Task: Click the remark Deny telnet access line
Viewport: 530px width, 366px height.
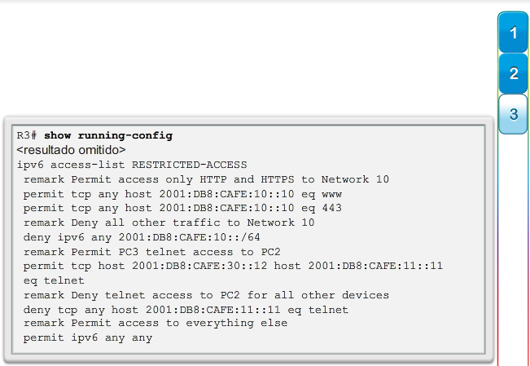Action: (207, 295)
